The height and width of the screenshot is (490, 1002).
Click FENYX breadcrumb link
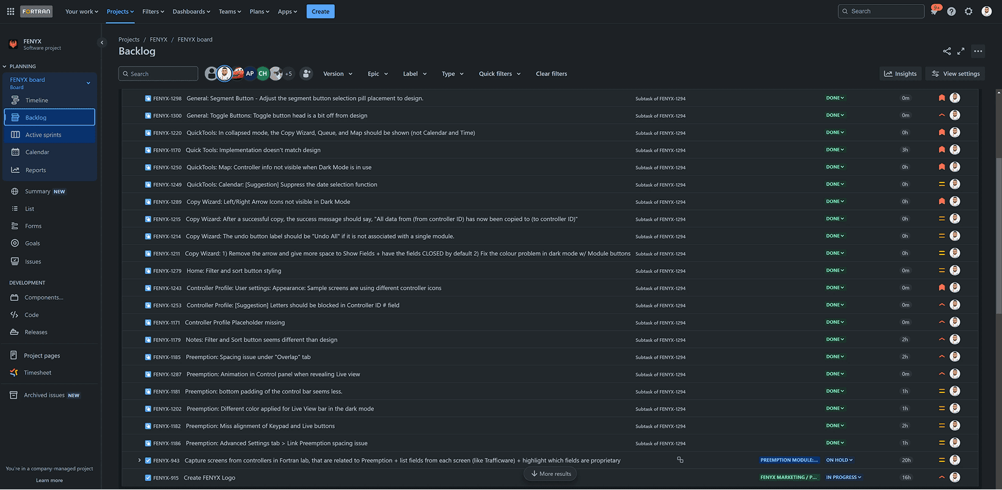pos(159,40)
